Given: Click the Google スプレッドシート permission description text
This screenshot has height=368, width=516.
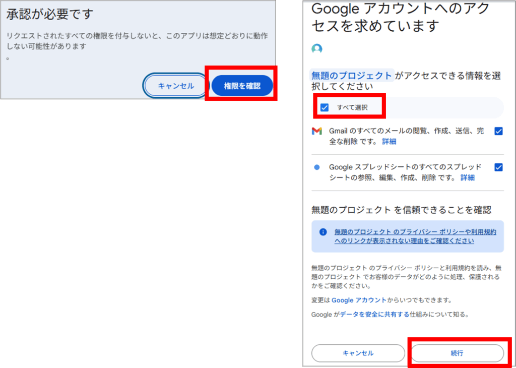Looking at the screenshot, I should [x=405, y=167].
